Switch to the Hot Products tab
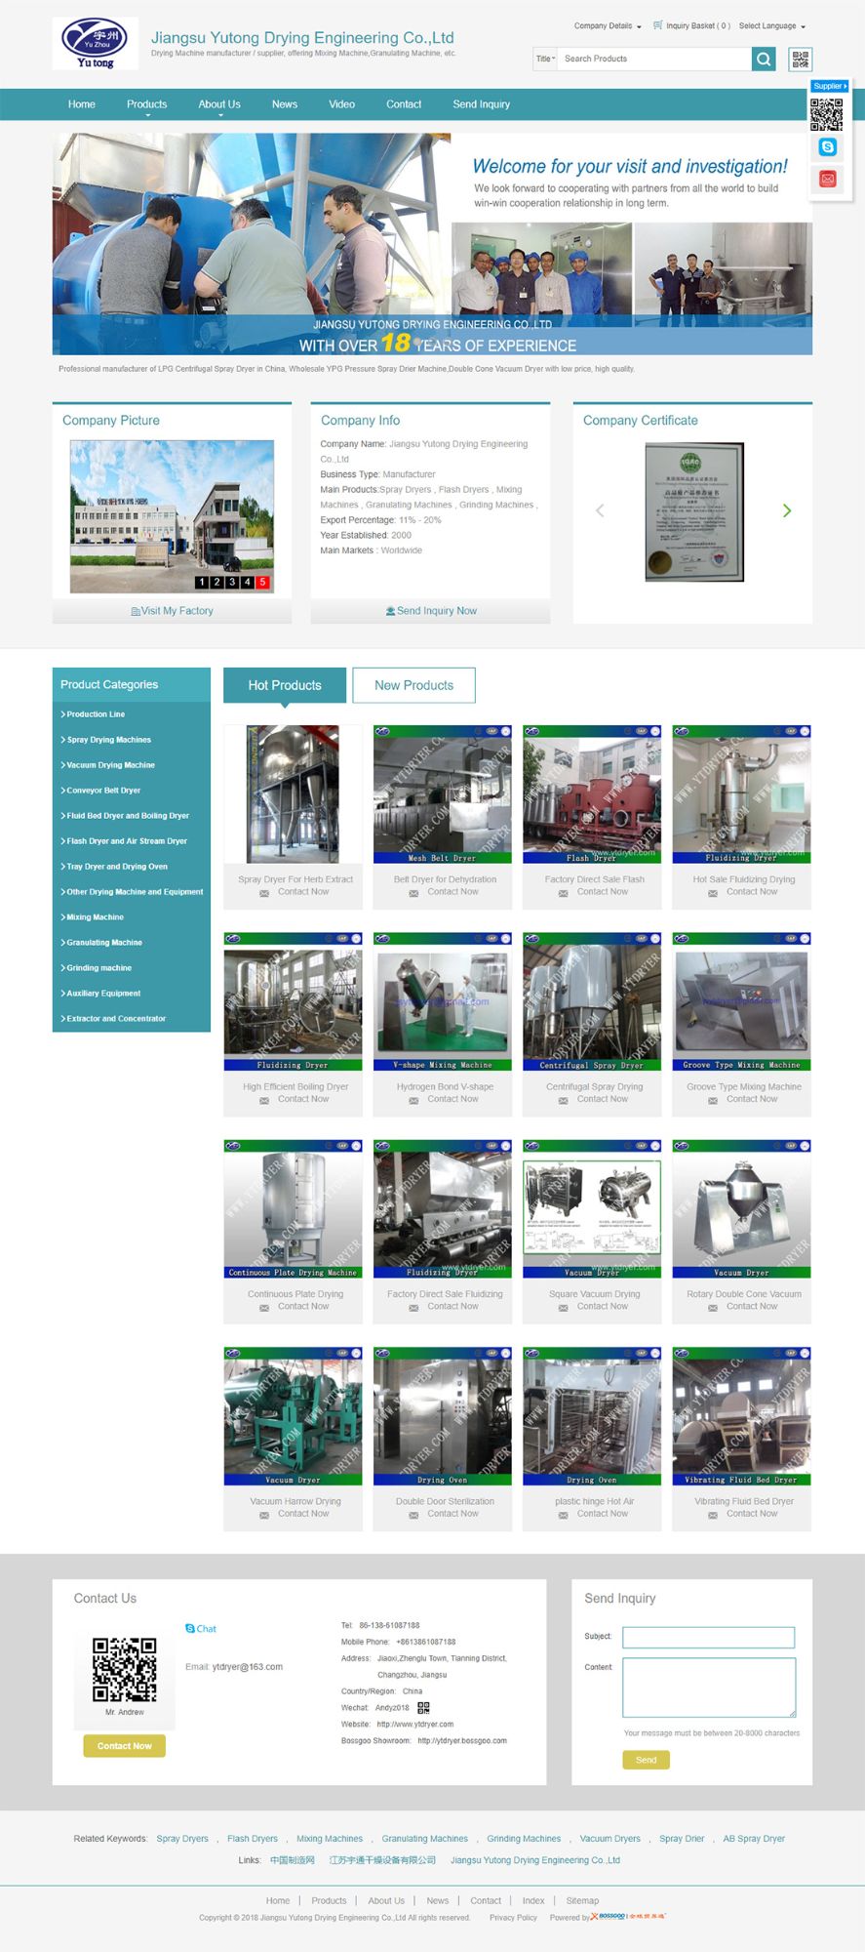The width and height of the screenshot is (865, 1952). click(285, 685)
